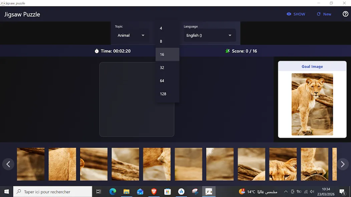Pick the fifth puzzle piece showing the lioness ear
The height and width of the screenshot is (197, 351).
click(157, 164)
